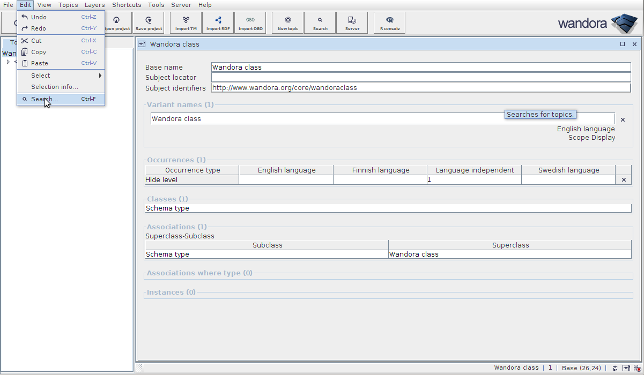
Task: Click the Subject locator input field
Action: pyautogui.click(x=420, y=78)
